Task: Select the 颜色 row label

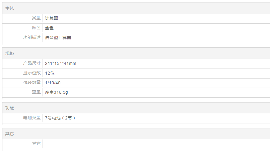Action: tap(36, 28)
